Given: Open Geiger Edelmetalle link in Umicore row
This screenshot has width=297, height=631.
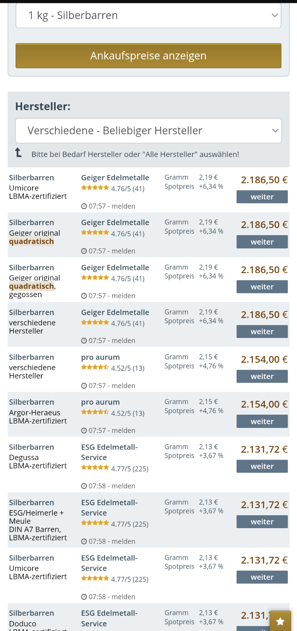Looking at the screenshot, I should [x=115, y=178].
